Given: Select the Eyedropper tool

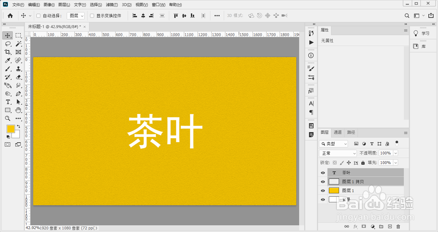Looking at the screenshot, I should click(x=8, y=60).
